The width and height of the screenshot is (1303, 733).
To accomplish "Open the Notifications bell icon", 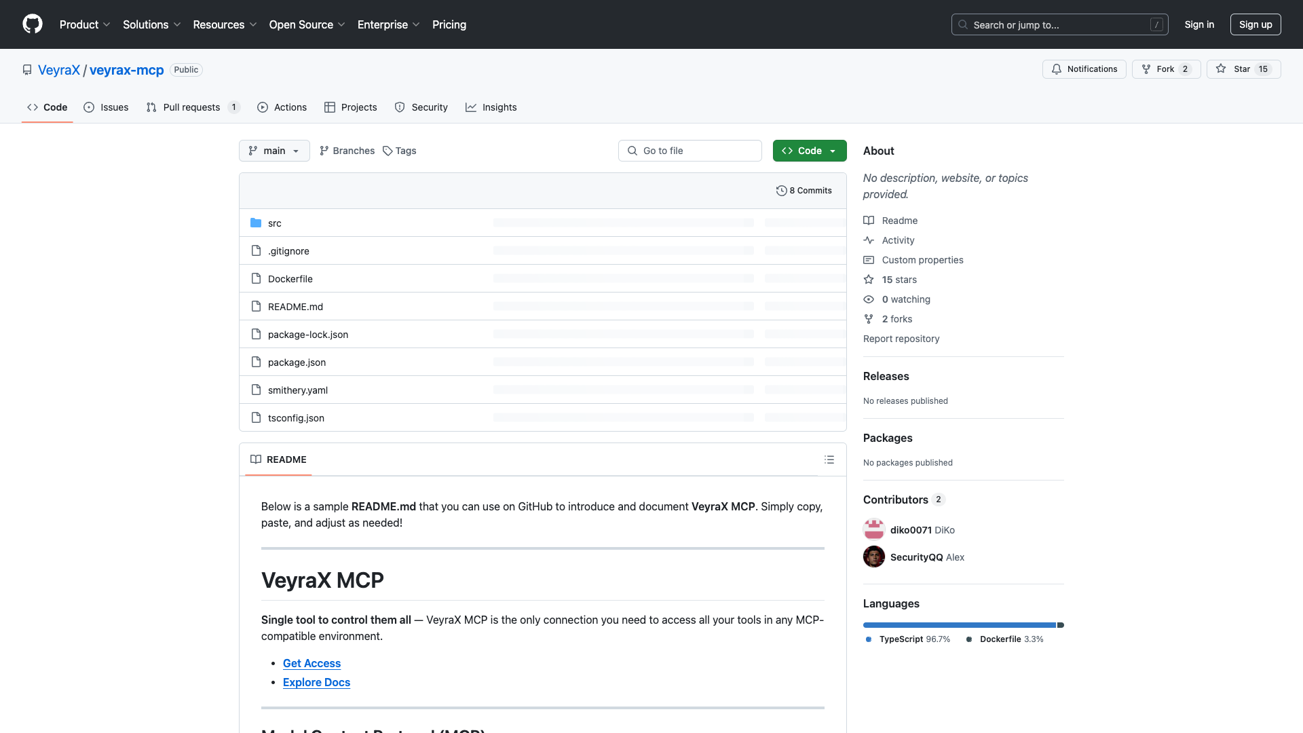I will [1058, 69].
